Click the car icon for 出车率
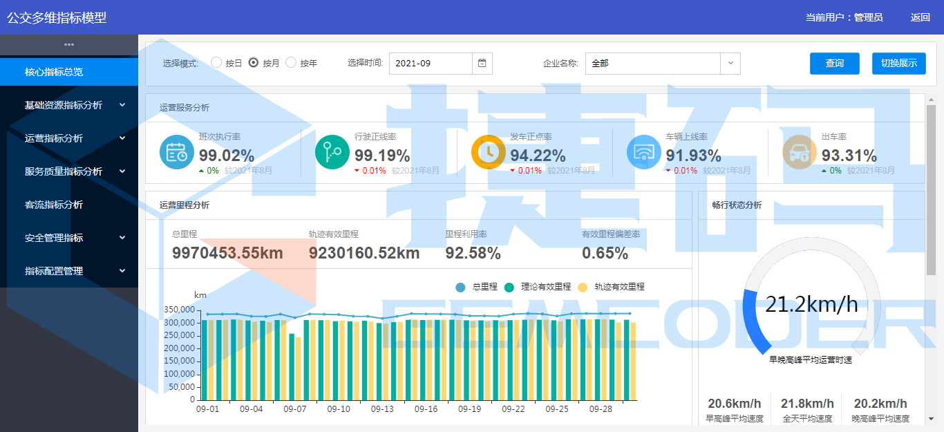This screenshot has height=432, width=944. click(x=800, y=152)
